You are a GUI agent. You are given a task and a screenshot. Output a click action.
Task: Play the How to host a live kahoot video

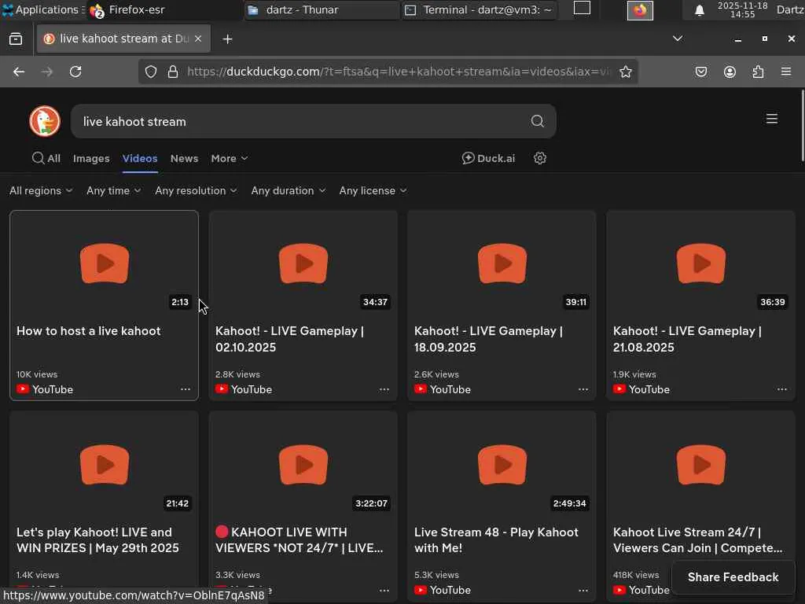point(105,263)
